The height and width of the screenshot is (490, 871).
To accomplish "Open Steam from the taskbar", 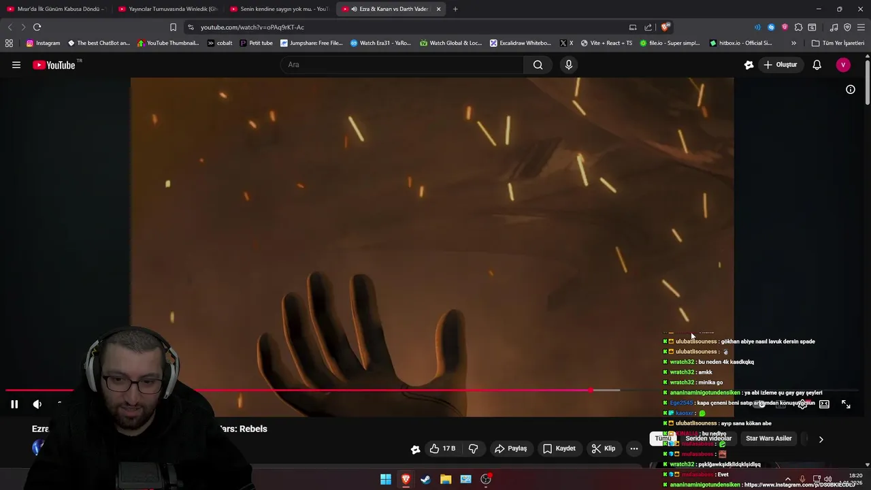I will [425, 479].
